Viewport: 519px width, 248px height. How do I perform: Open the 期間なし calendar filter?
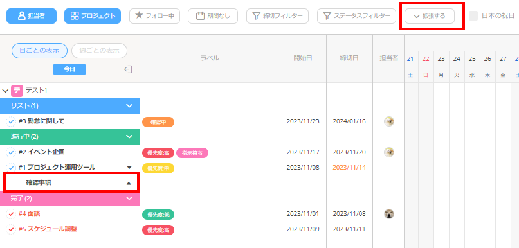213,16
